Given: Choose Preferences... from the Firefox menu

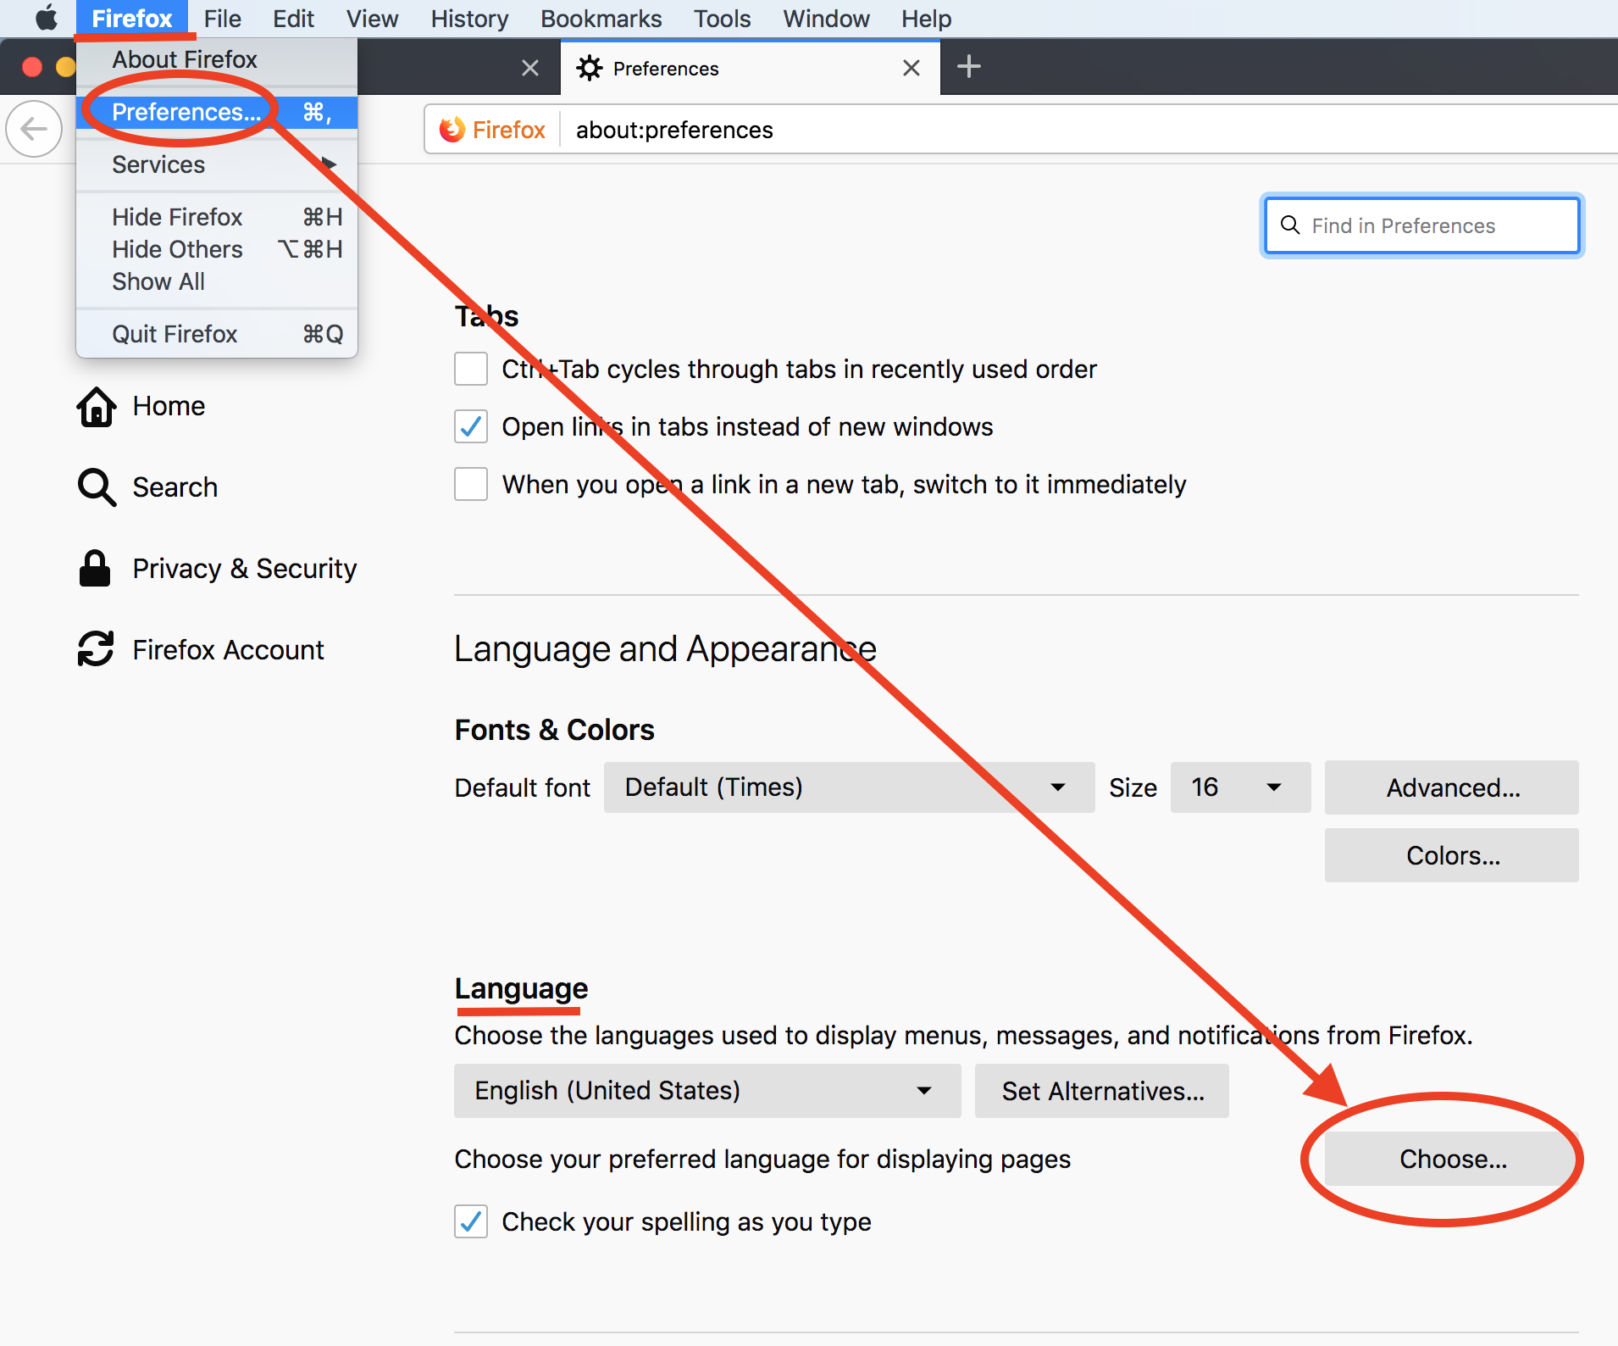Looking at the screenshot, I should [x=217, y=112].
